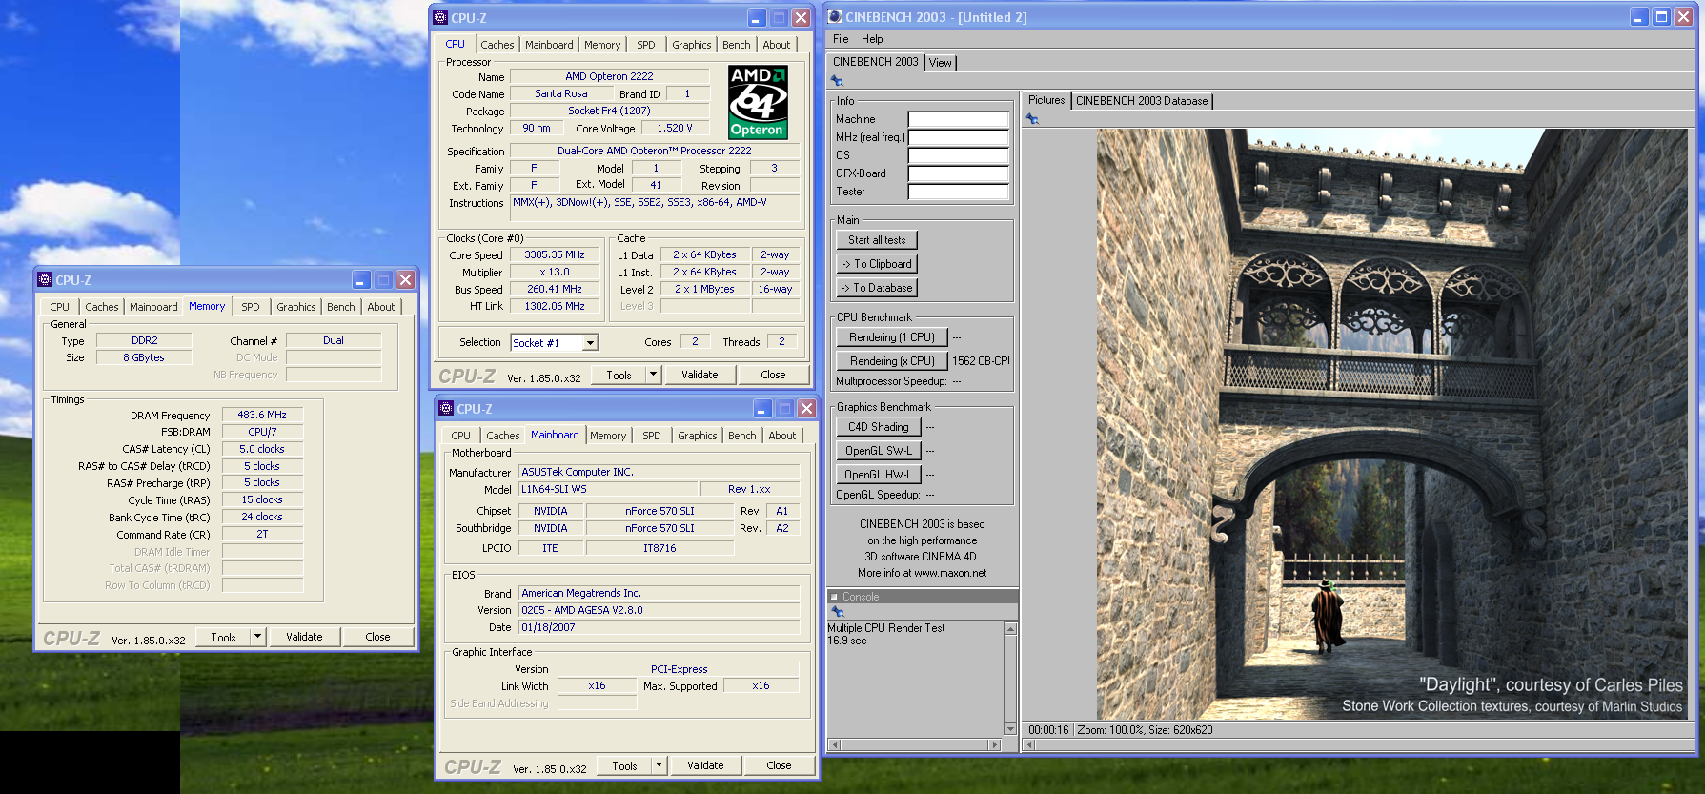Run Rendering (x CPU) benchmark
The width and height of the screenshot is (1705, 794).
(x=892, y=361)
